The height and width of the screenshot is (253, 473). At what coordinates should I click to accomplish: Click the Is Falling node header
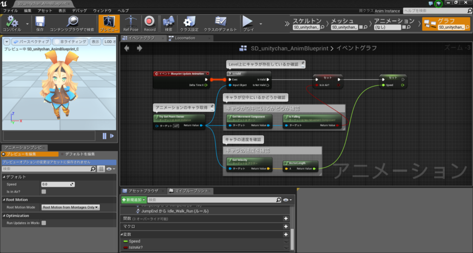pos(312,118)
